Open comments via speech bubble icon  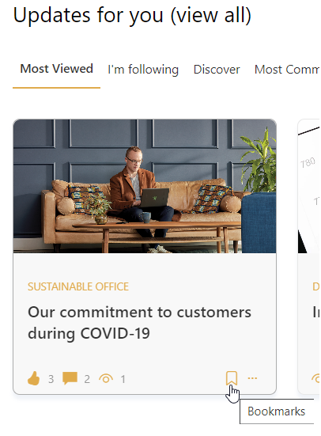(x=70, y=378)
